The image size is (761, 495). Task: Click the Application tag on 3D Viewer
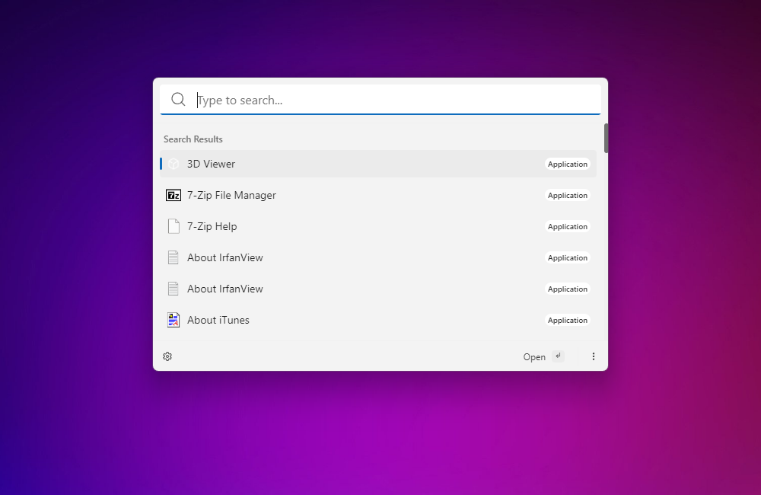[568, 164]
